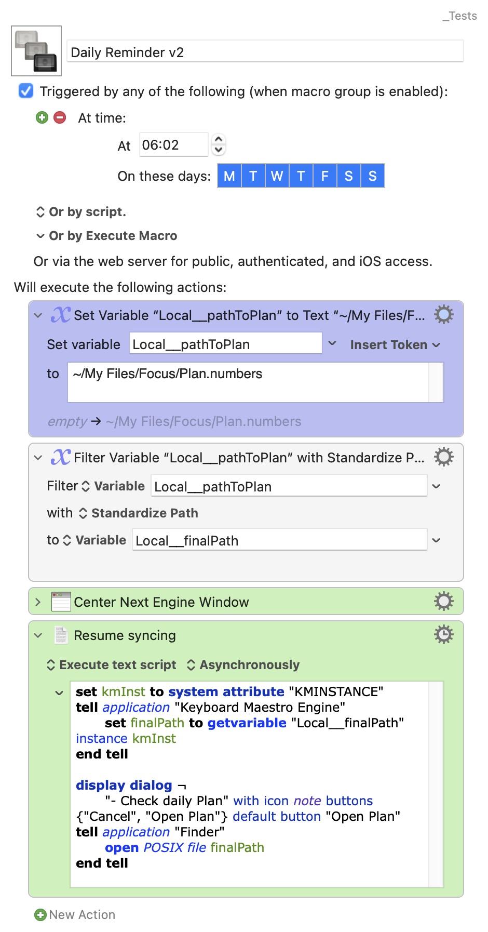The width and height of the screenshot is (488, 932).
Task: Open gear menu for Filter Variable action
Action: [443, 457]
